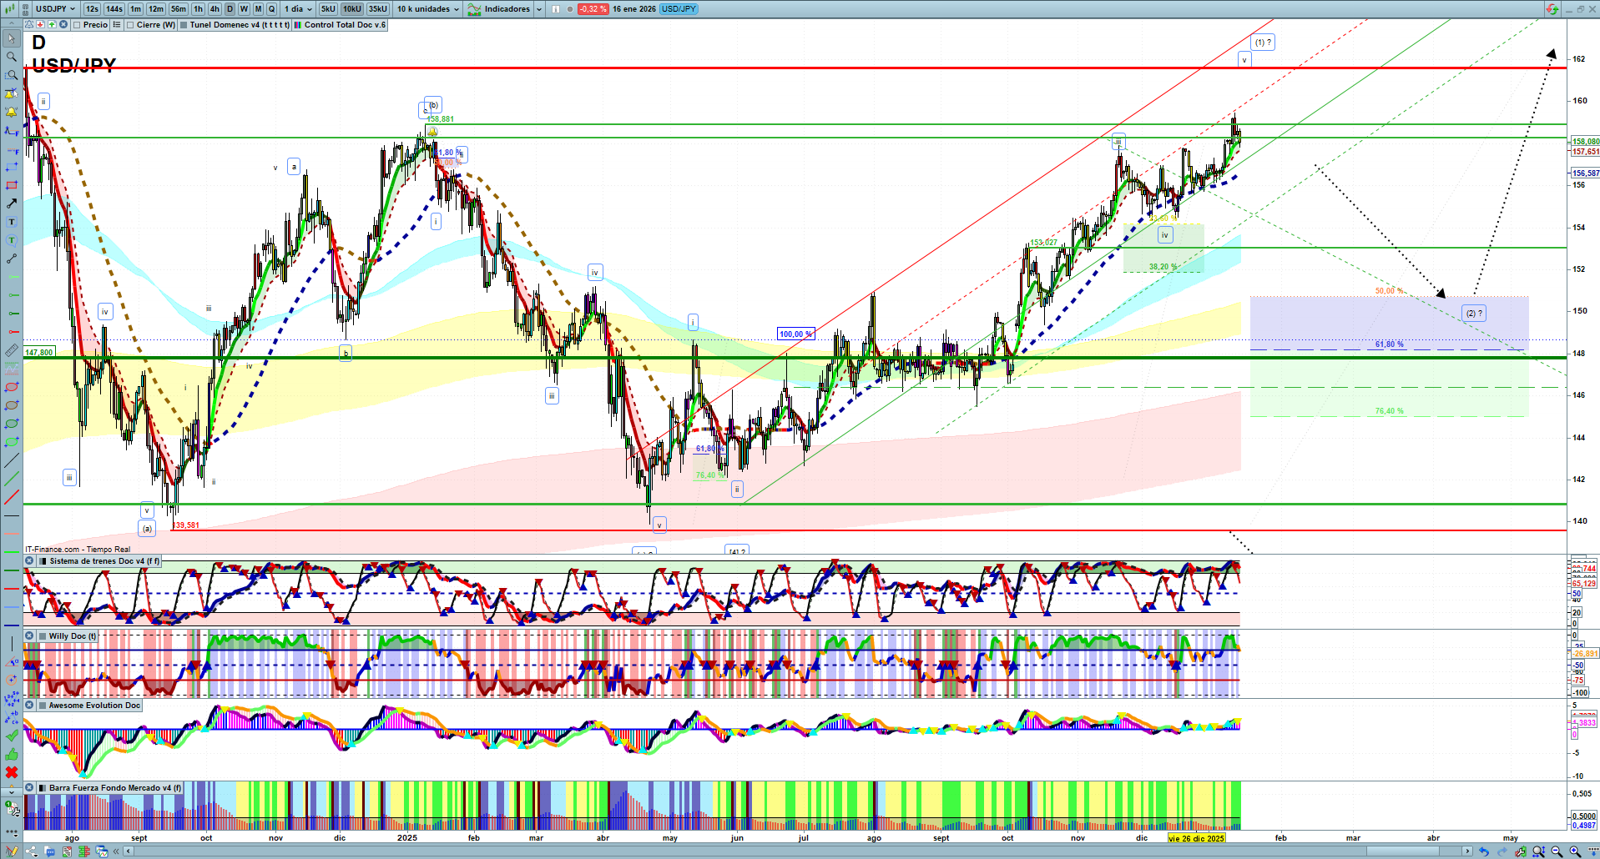Click the scrollbar left arrow at bottom
This screenshot has height=859, width=1600.
128,851
